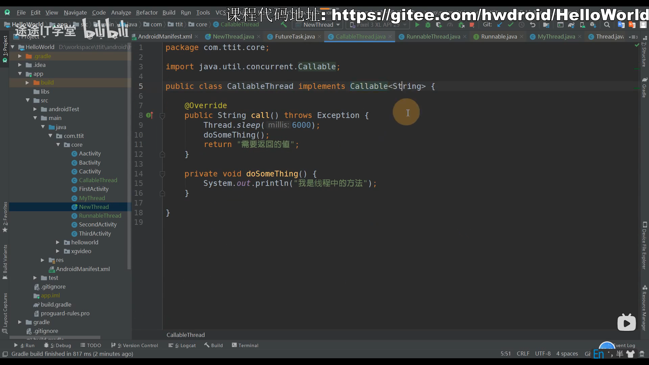Click the UTF-8 encoding in the status bar
Screen dimensions: 649x365
pos(543,354)
